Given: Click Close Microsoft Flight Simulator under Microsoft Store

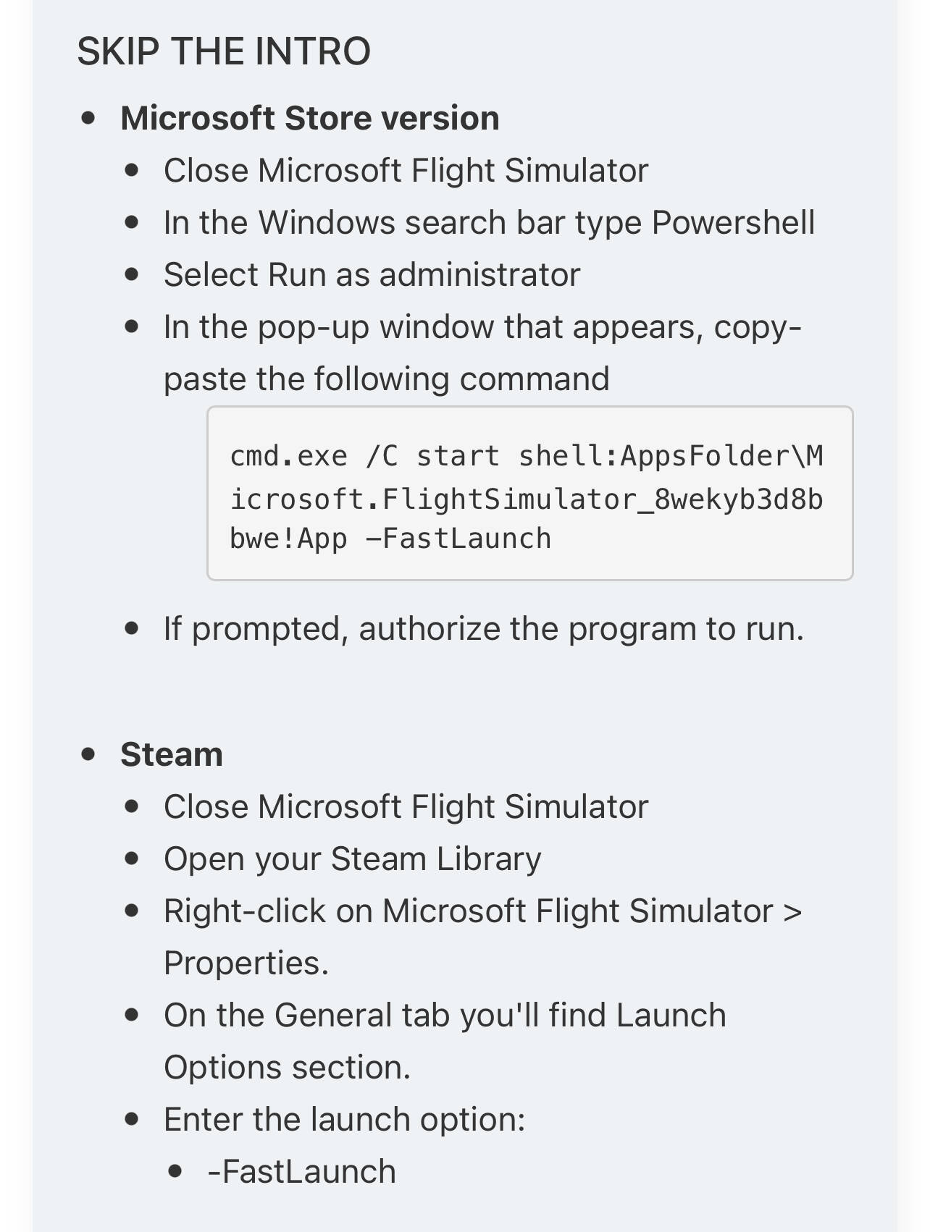Looking at the screenshot, I should tap(406, 171).
